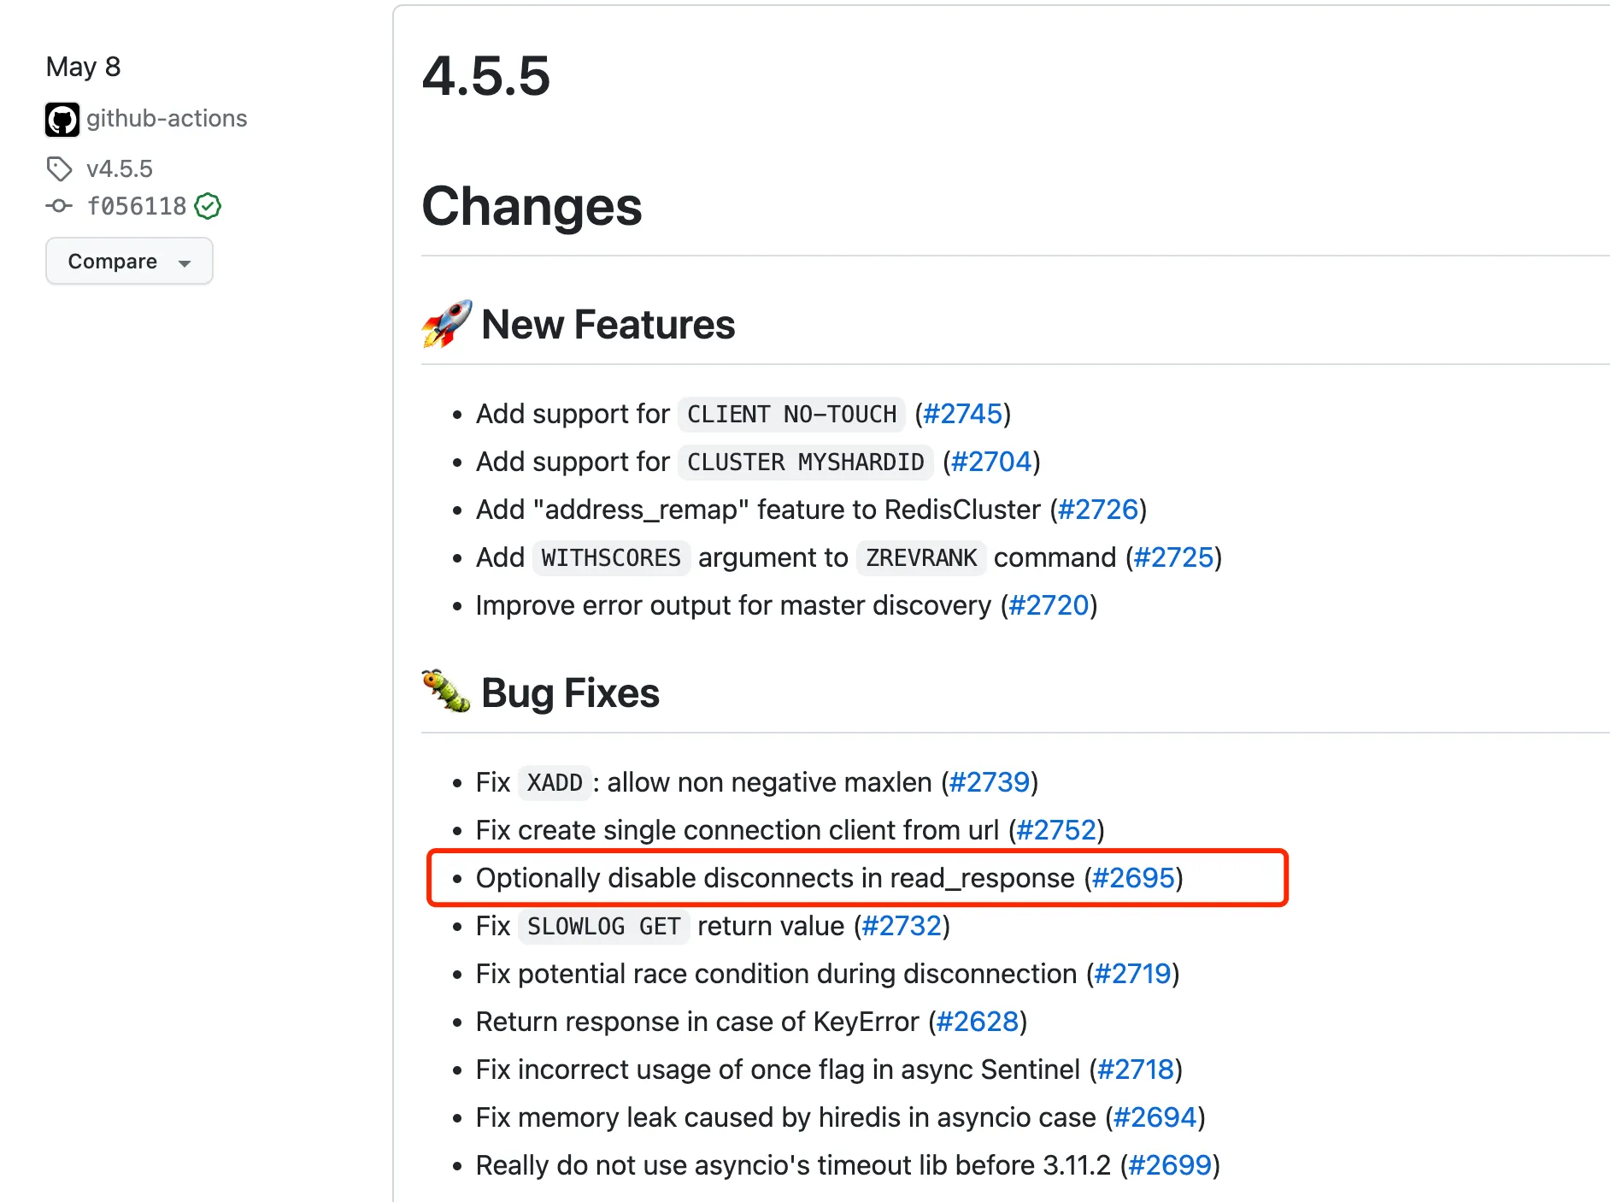Visit link #2720 about master discovery
Screen dimensions: 1610x1202
point(1049,605)
